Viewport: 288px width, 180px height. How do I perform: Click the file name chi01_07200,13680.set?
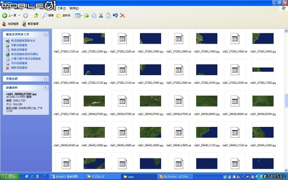[235, 52]
